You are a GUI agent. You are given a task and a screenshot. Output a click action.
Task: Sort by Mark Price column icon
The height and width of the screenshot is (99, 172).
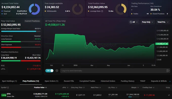pyautogui.click(x=100, y=88)
